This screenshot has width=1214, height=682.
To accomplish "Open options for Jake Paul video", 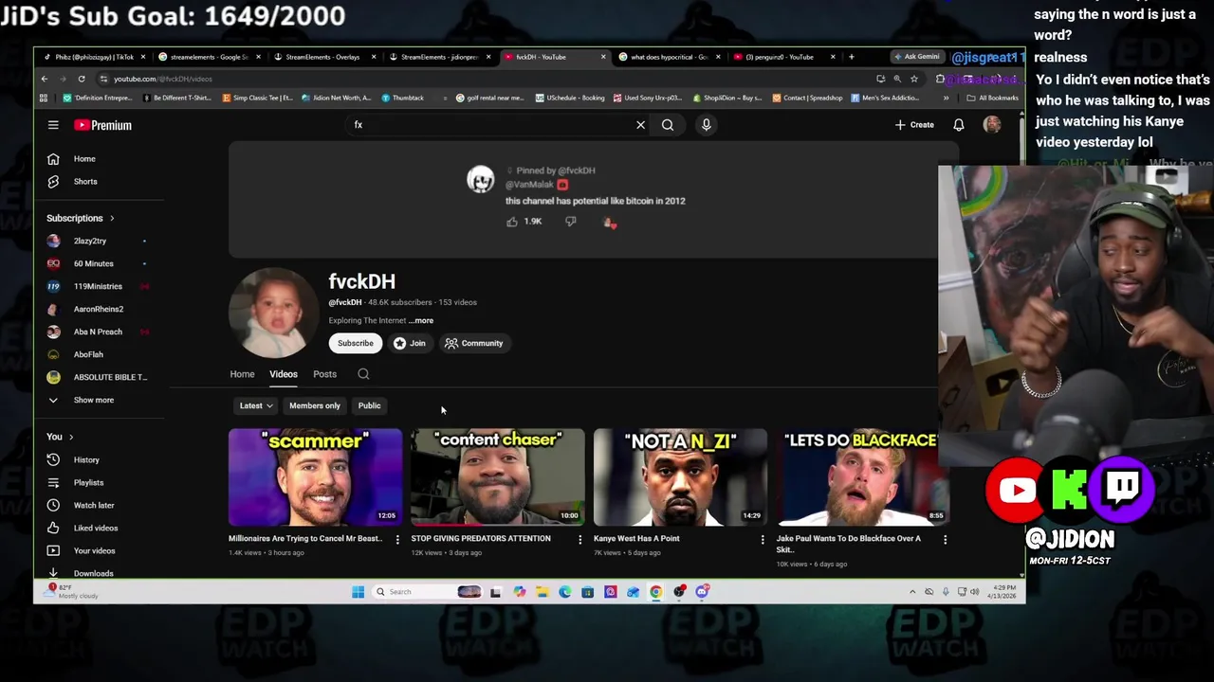I will point(945,539).
